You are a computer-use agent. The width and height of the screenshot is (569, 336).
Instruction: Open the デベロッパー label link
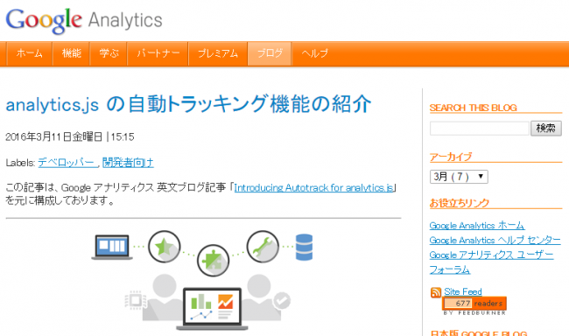(67, 163)
